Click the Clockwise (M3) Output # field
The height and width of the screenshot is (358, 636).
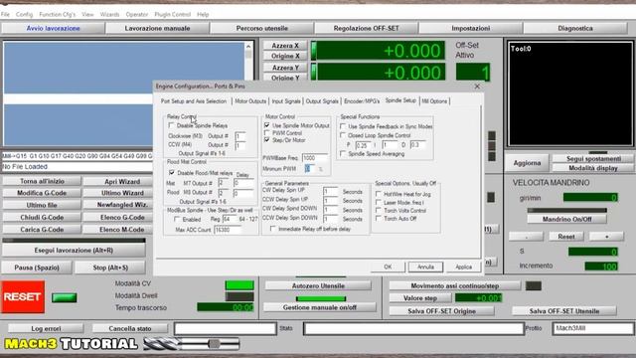tap(239, 136)
